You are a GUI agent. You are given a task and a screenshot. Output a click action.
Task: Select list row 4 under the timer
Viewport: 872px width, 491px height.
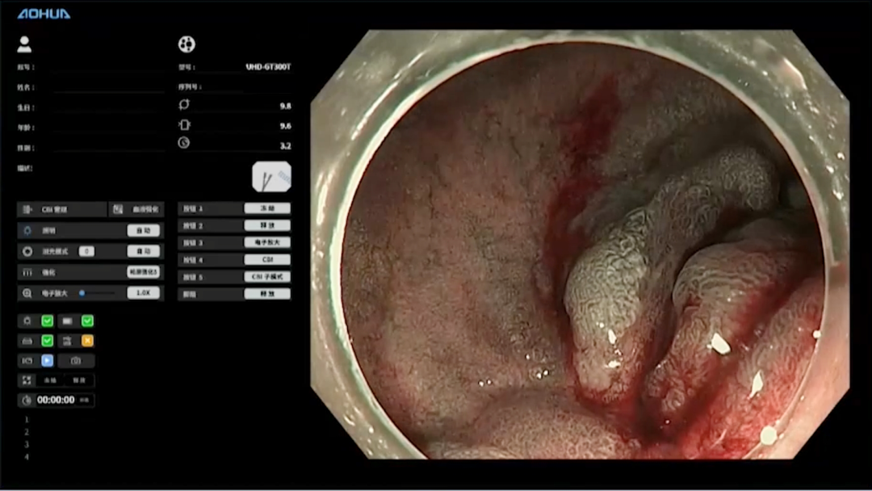(26, 457)
